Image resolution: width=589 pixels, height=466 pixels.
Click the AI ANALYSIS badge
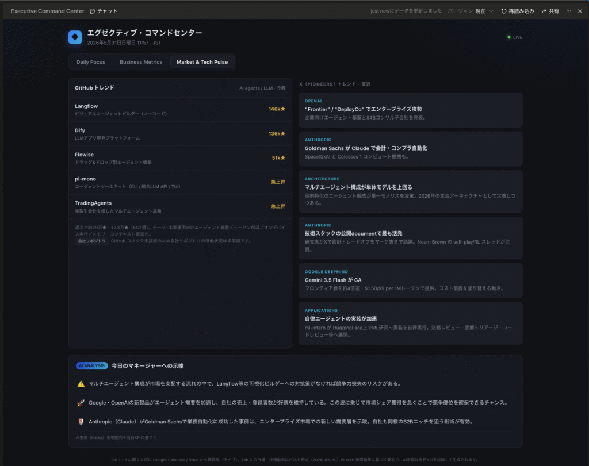91,366
